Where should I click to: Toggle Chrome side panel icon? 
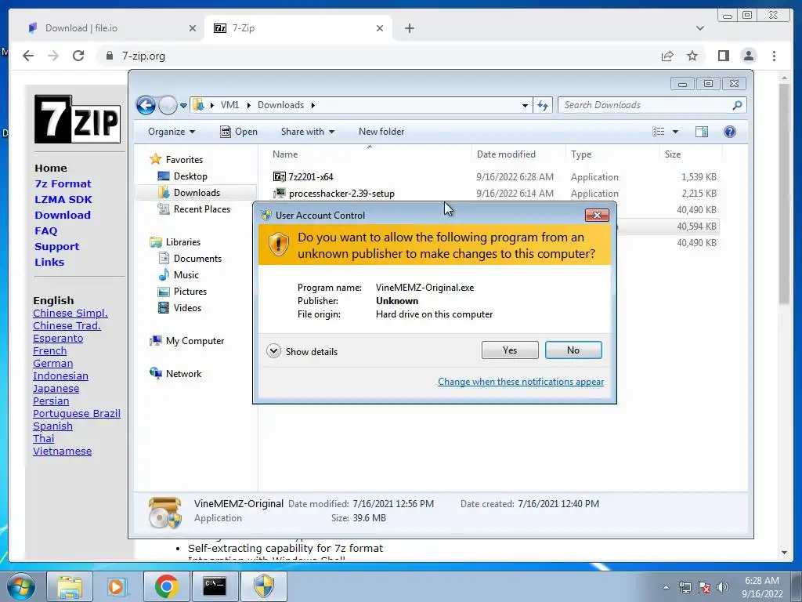pyautogui.click(x=723, y=56)
